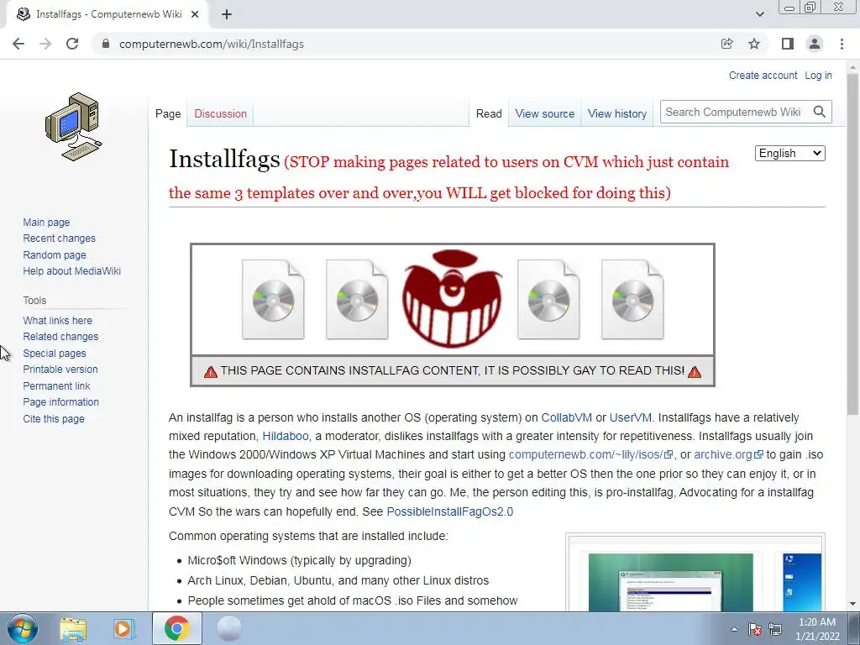Click the scrollbar down arrow
The image size is (860, 645).
pyautogui.click(x=852, y=604)
